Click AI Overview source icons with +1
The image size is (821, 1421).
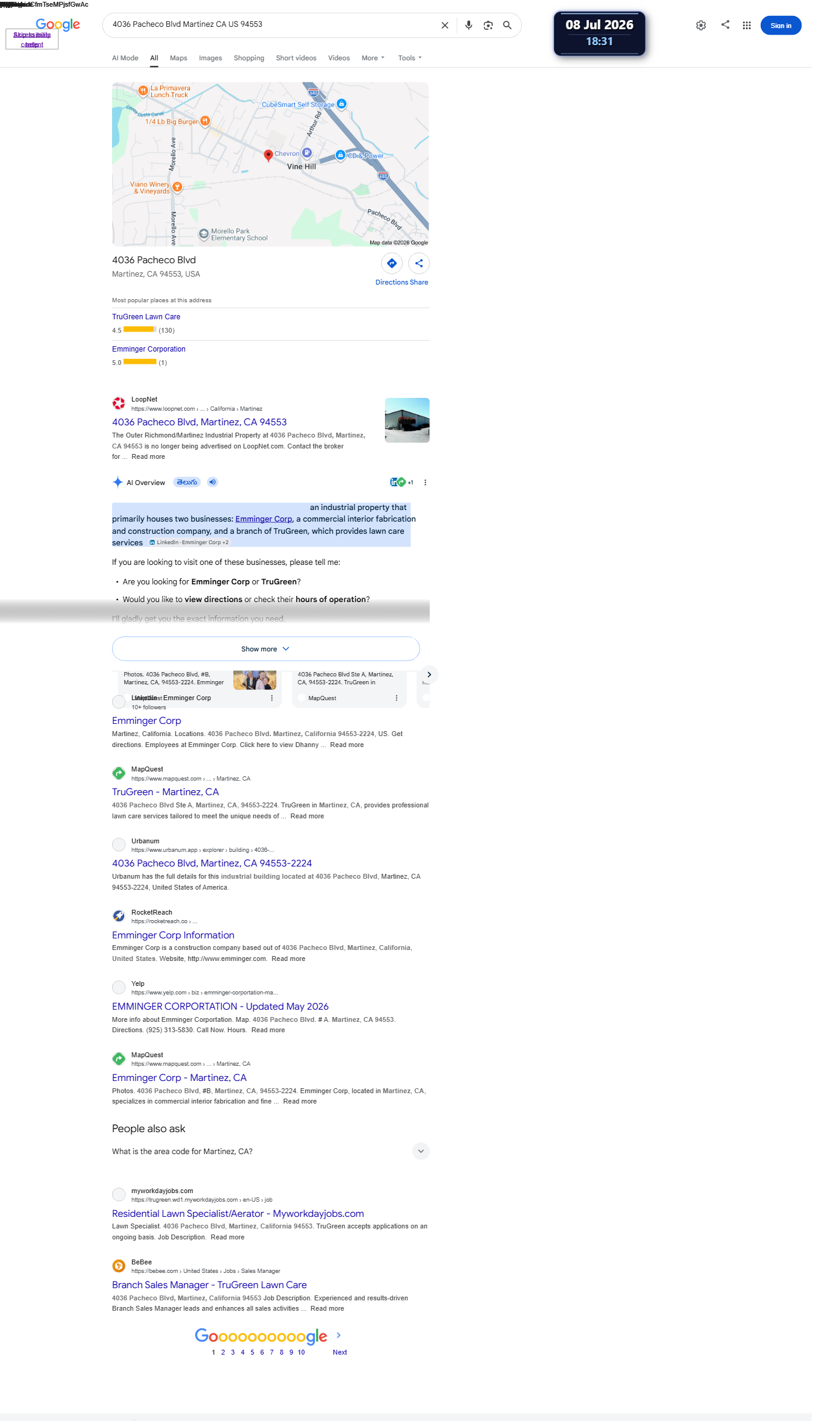point(402,483)
